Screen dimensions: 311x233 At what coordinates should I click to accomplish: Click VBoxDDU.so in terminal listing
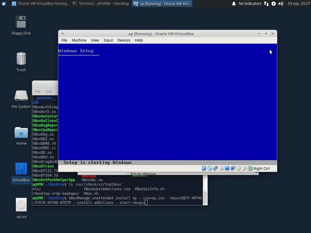[x=43, y=157]
